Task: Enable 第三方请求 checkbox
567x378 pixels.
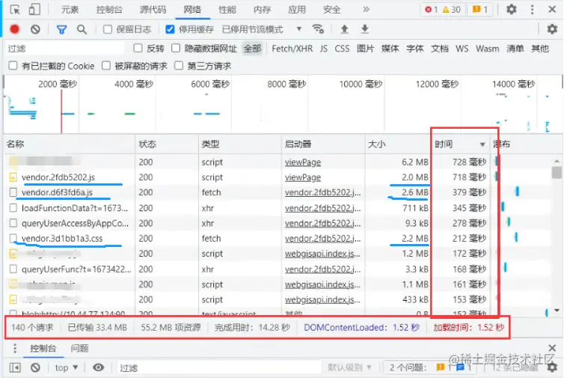Action: [x=179, y=65]
